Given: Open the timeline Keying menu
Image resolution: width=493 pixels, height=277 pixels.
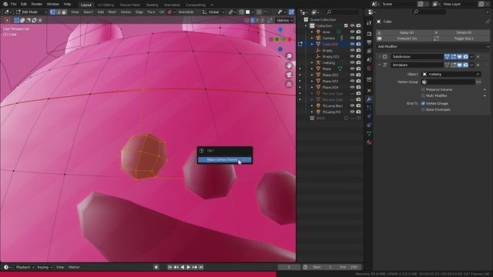Looking at the screenshot, I should coord(45,267).
